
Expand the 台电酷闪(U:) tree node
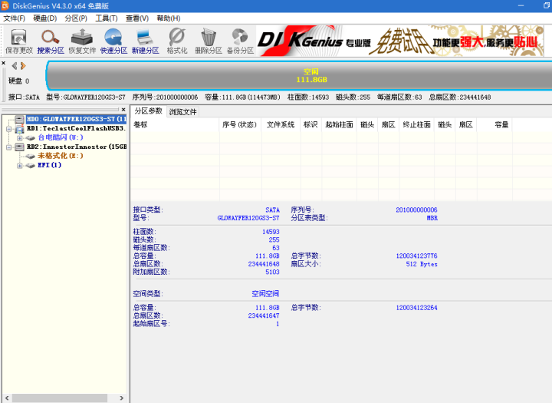[20, 137]
